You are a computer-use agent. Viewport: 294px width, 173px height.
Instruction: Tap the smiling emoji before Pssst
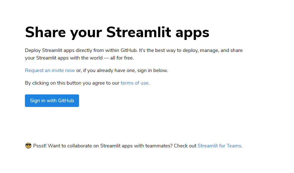coord(28,145)
